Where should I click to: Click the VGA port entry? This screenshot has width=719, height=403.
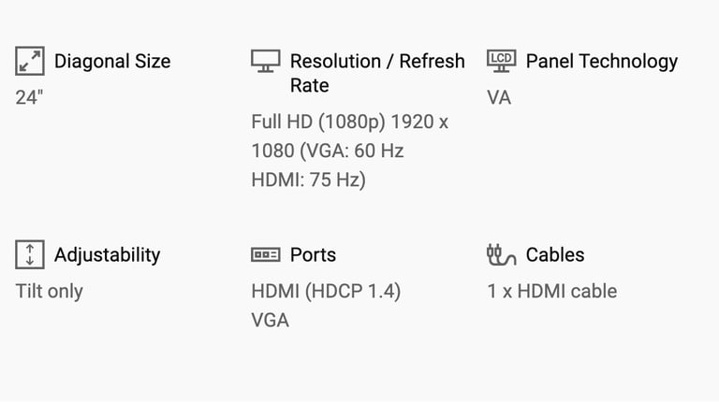tap(270, 321)
